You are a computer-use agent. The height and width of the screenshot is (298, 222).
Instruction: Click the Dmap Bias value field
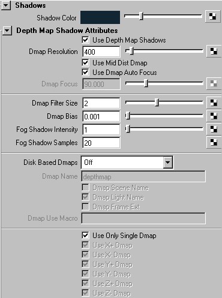[x=101, y=116]
